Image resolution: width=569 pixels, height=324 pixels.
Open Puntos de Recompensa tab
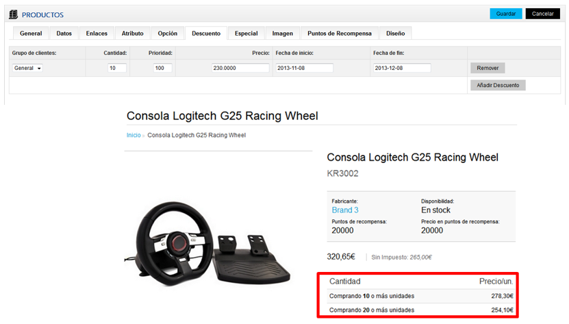340,34
